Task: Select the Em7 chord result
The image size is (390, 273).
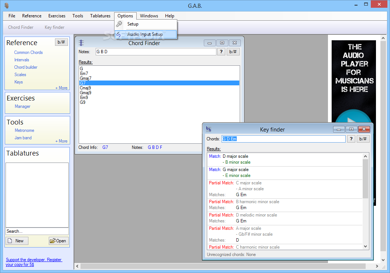Action: click(x=159, y=74)
